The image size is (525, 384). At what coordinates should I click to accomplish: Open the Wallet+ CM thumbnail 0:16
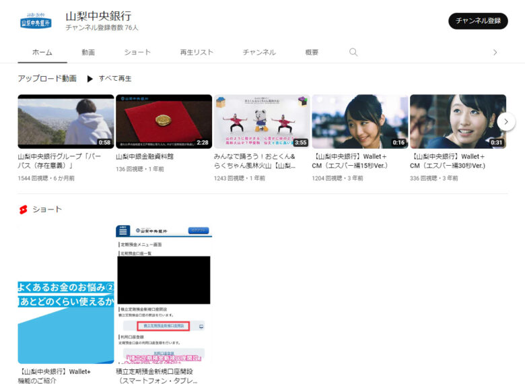pyautogui.click(x=360, y=121)
